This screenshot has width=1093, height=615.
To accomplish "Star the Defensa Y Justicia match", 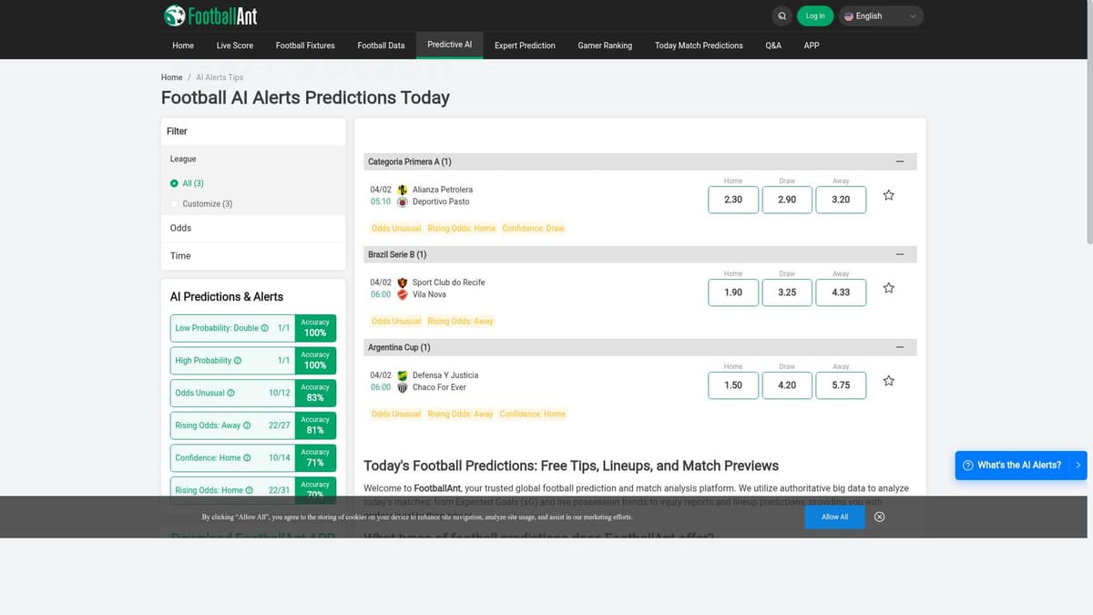I will click(x=889, y=381).
